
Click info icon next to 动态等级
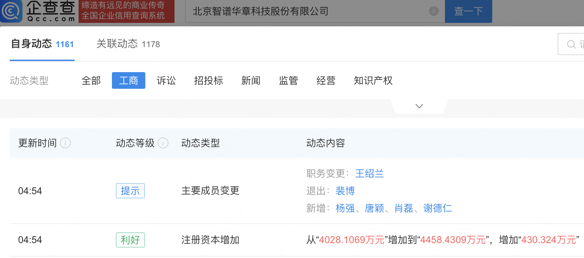point(163,143)
